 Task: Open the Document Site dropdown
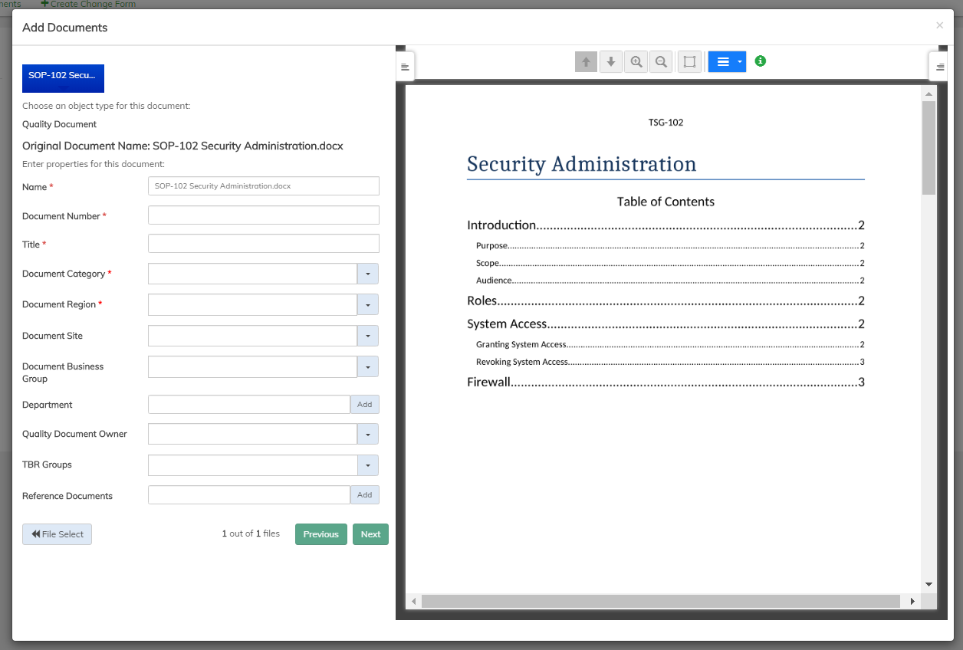coord(367,336)
